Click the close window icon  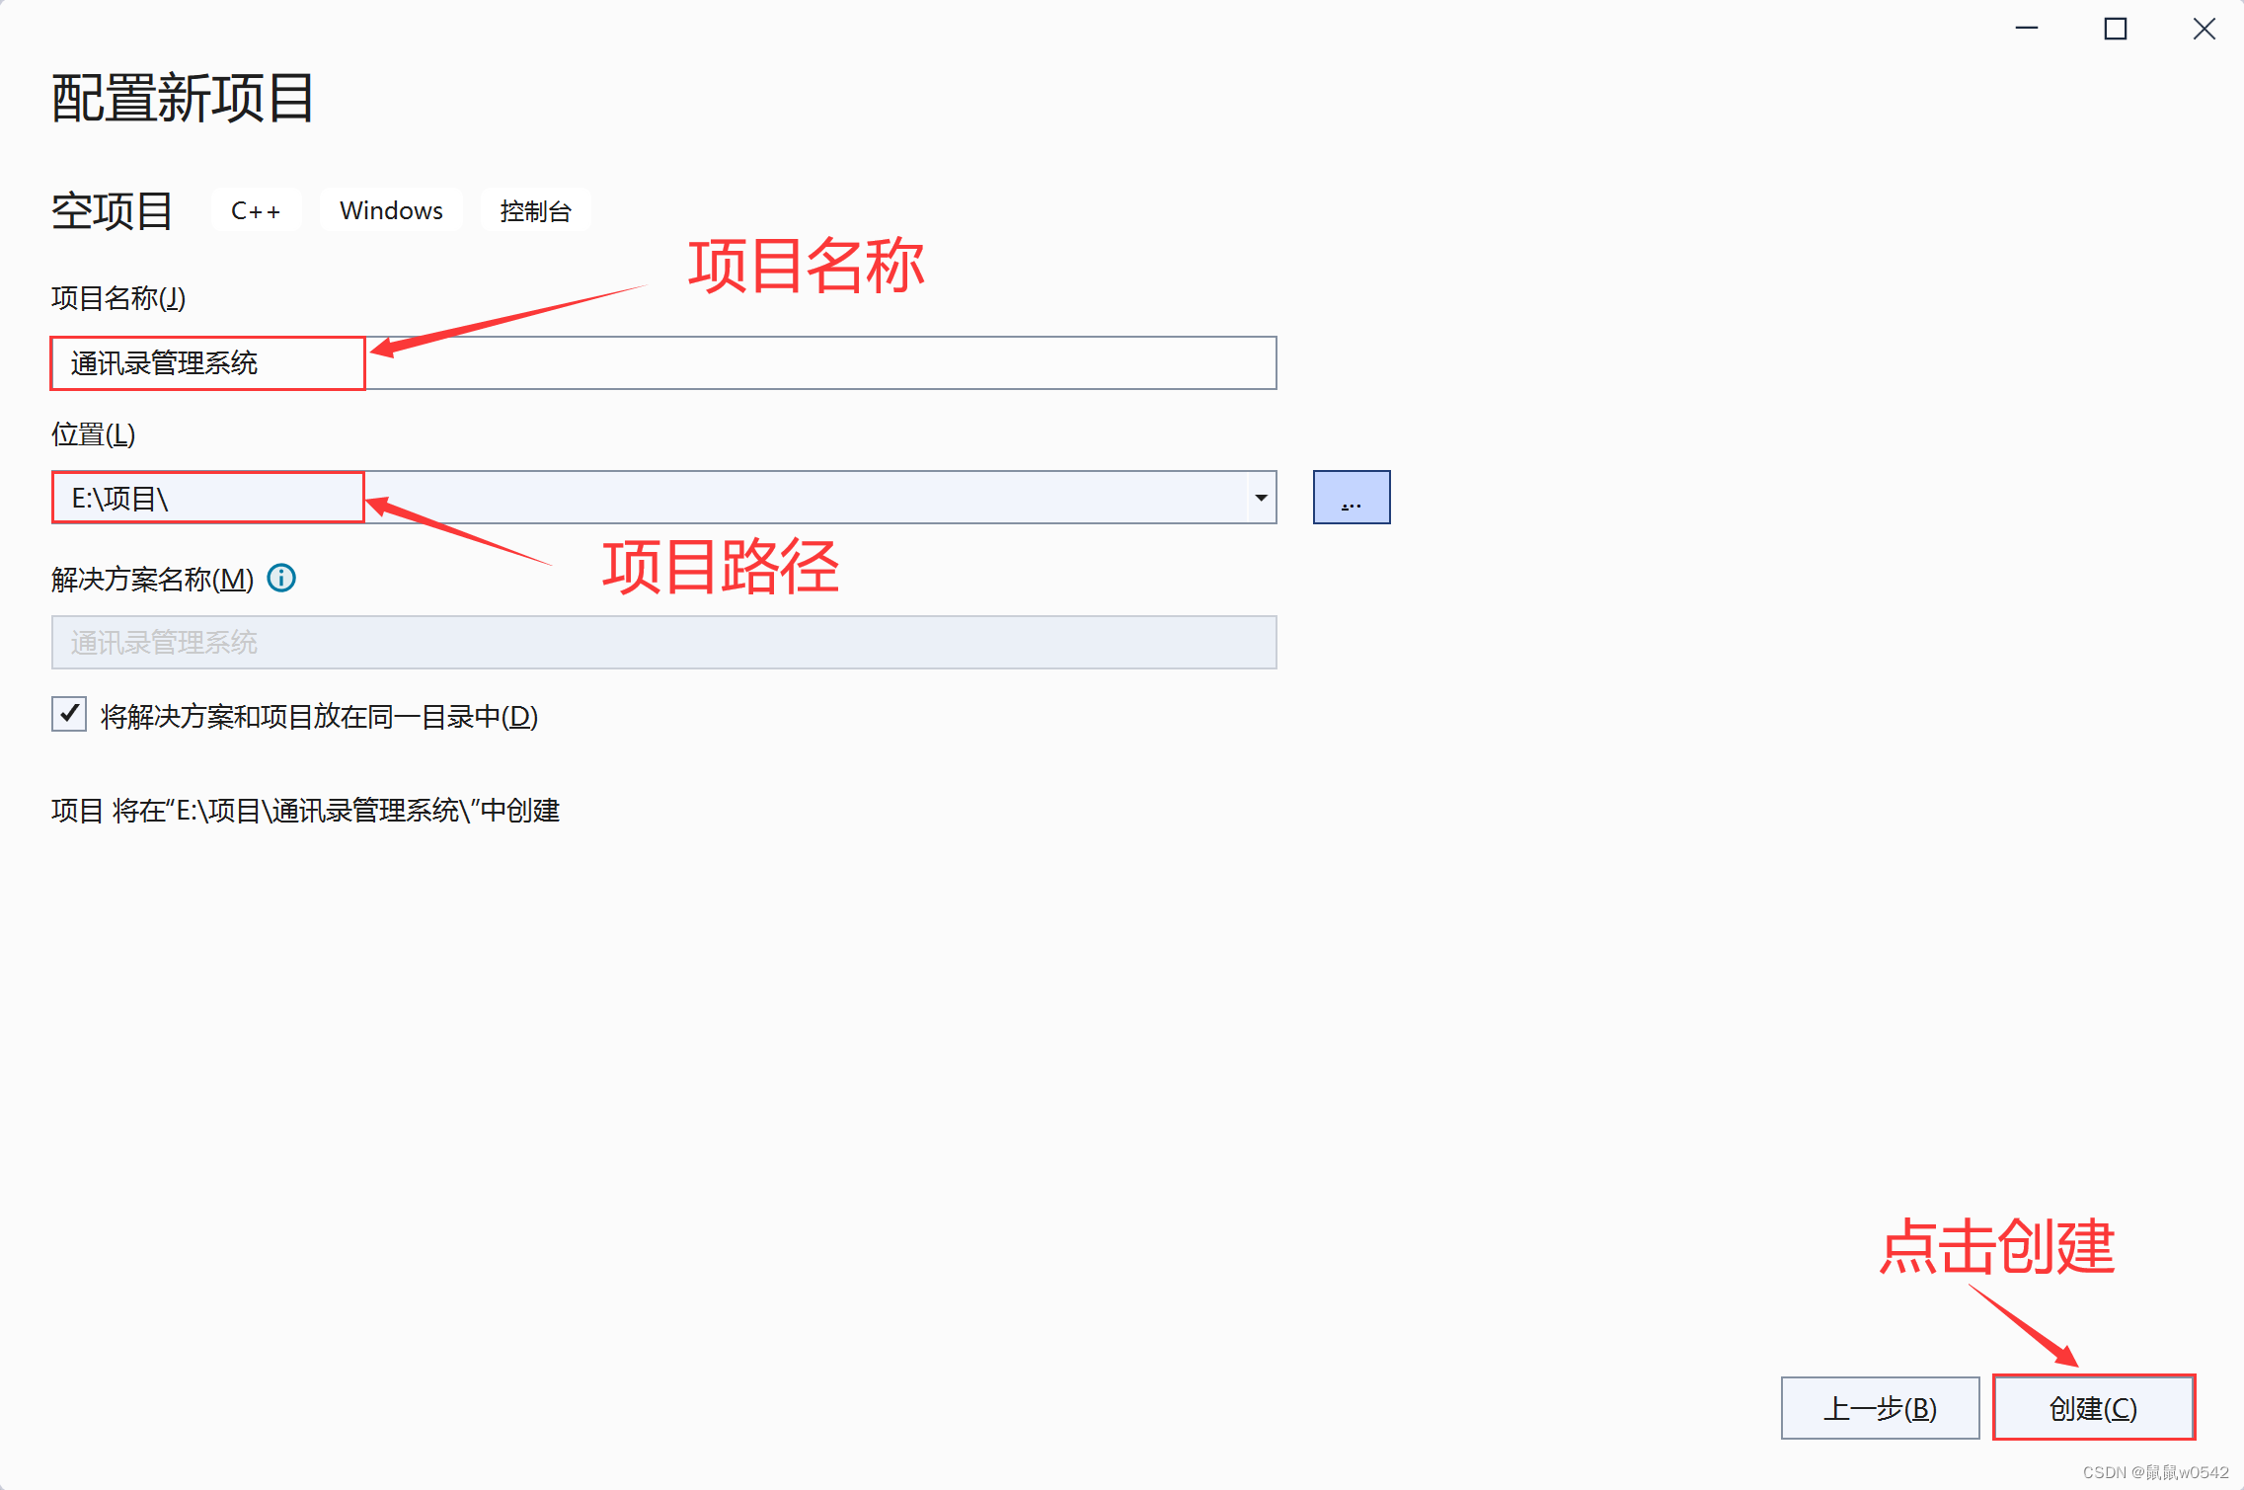click(x=2203, y=25)
